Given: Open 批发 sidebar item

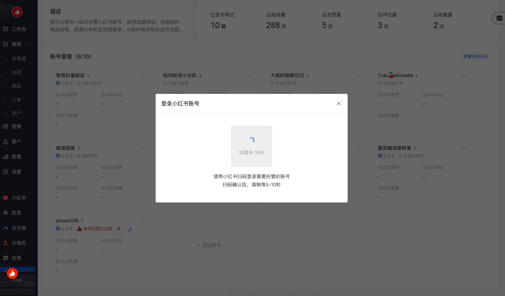Looking at the screenshot, I should [16, 213].
